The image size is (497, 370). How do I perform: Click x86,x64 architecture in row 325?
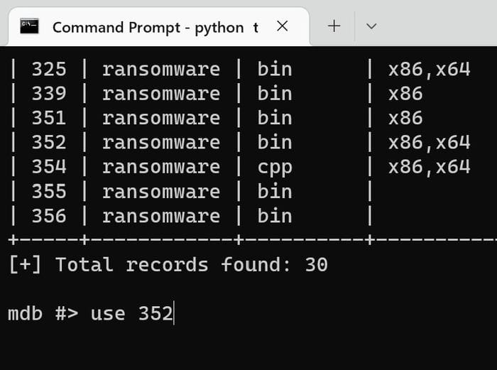(x=429, y=69)
